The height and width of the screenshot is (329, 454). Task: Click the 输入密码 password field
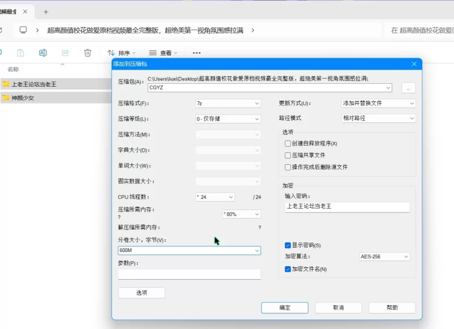347,207
